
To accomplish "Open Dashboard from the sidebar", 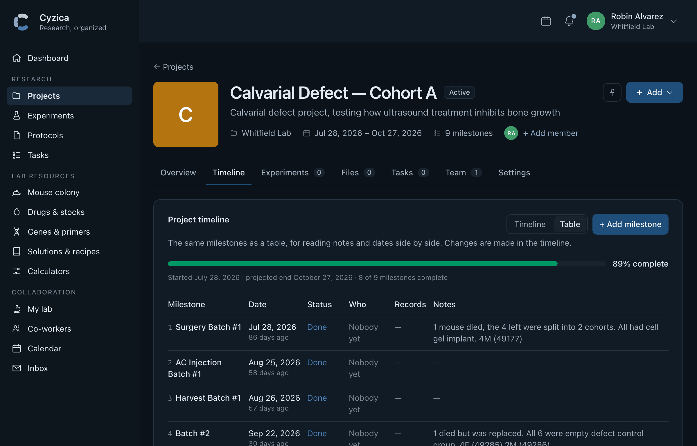I will (x=69, y=58).
